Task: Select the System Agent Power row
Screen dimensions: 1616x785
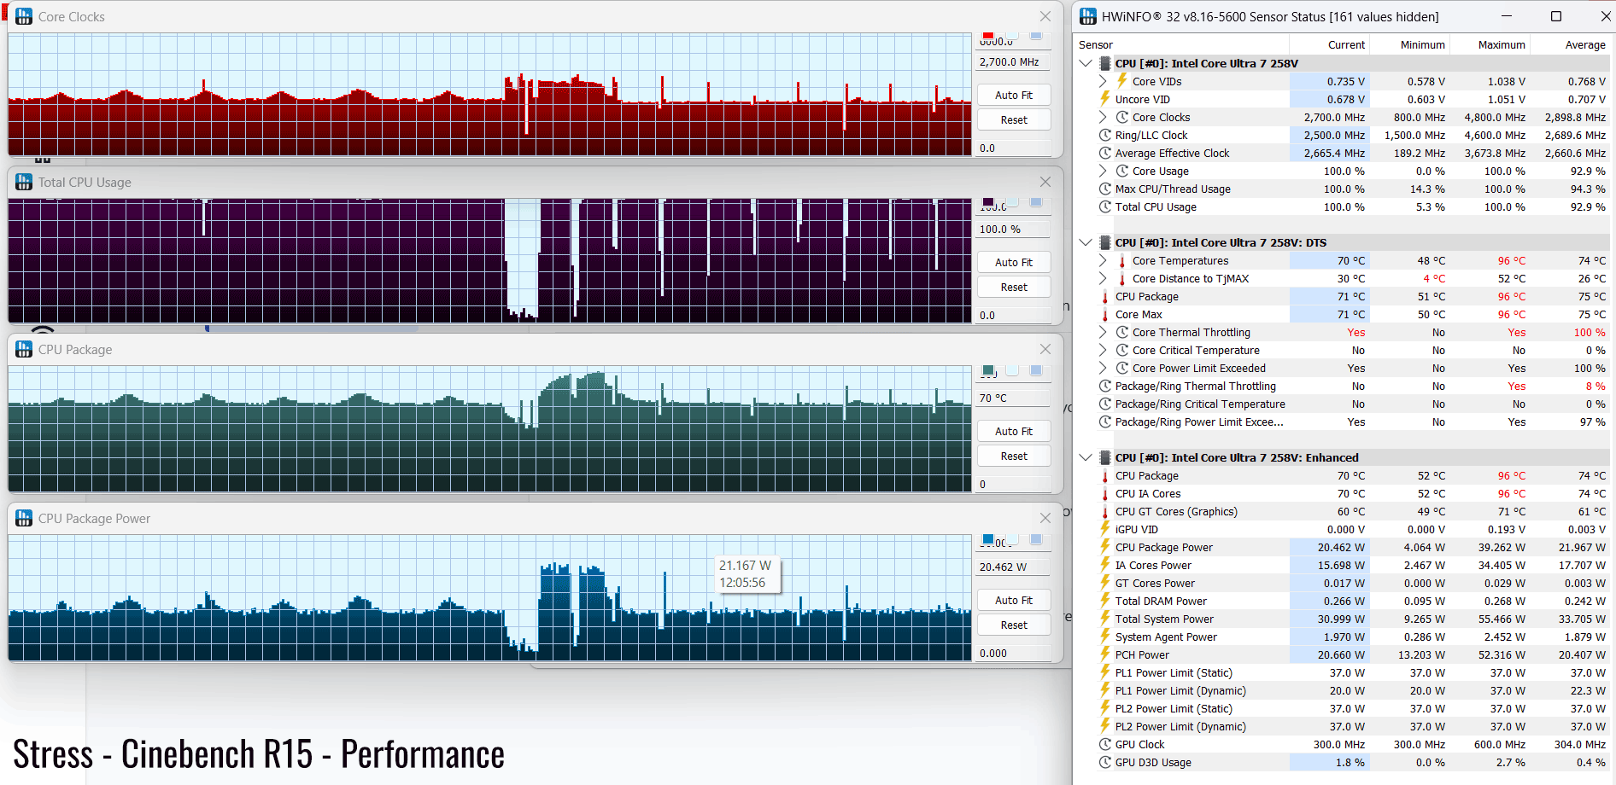Action: click(1343, 637)
